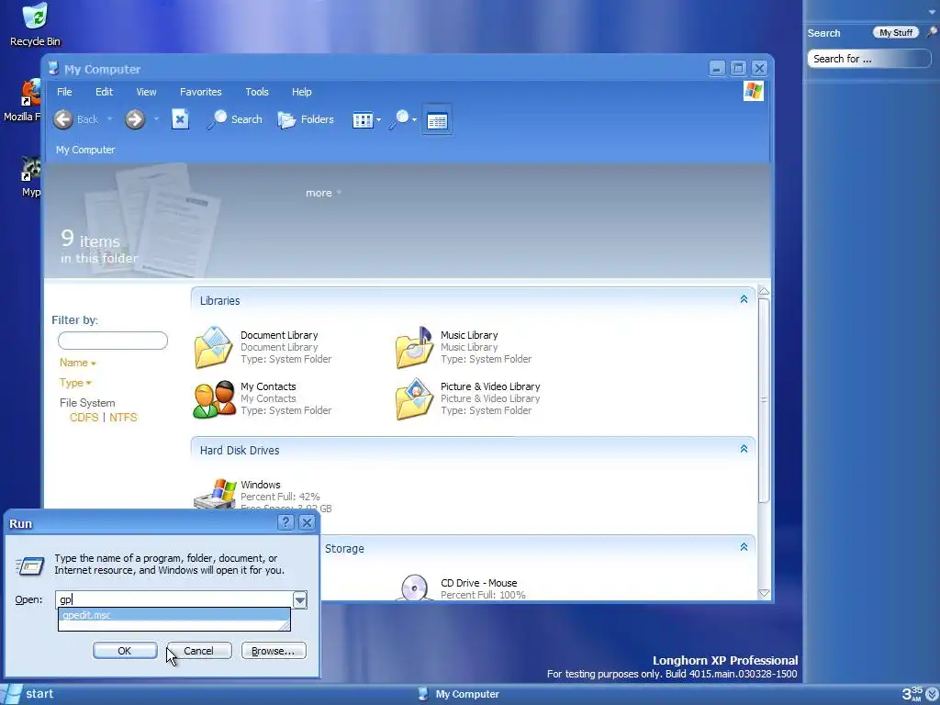Click the Forward arrow button
The image size is (940, 705).
click(x=135, y=119)
